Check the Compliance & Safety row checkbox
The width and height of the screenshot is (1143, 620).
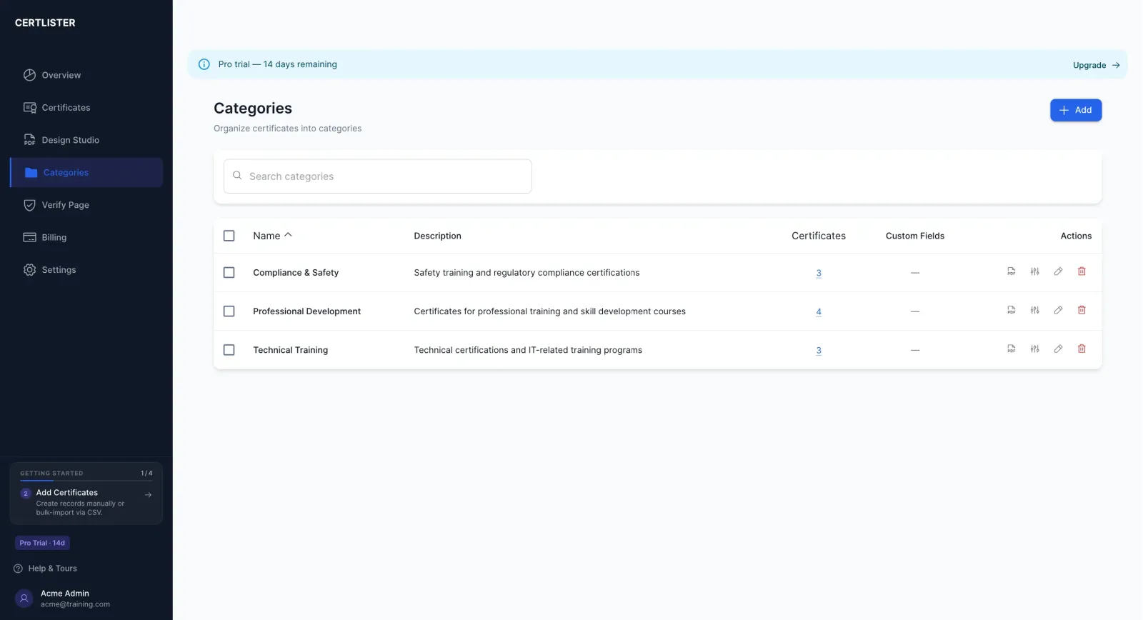229,272
